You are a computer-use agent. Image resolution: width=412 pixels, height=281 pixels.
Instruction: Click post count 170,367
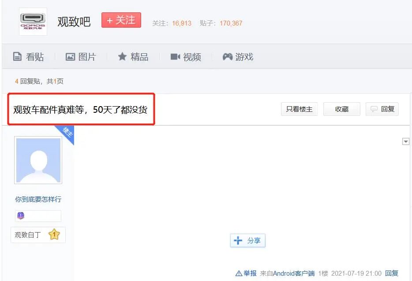pyautogui.click(x=231, y=23)
